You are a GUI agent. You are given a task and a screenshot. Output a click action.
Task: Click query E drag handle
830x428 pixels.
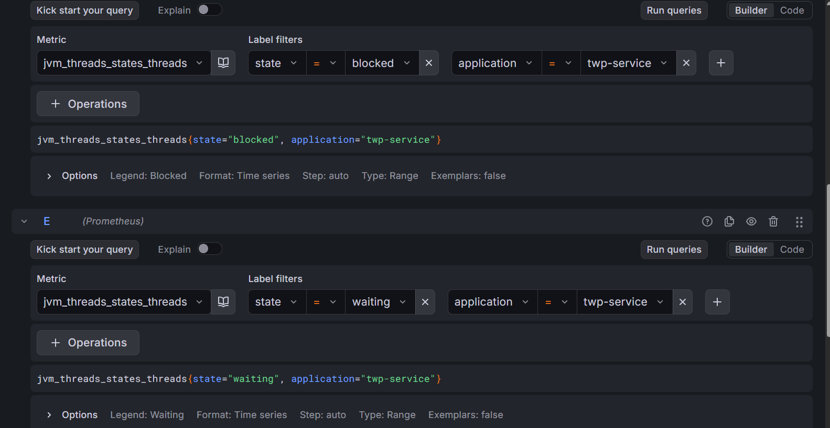(799, 222)
